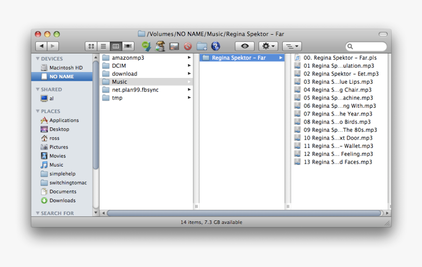This screenshot has height=267, width=422.
Task: Select the Music folder in first column
Action: [x=146, y=82]
